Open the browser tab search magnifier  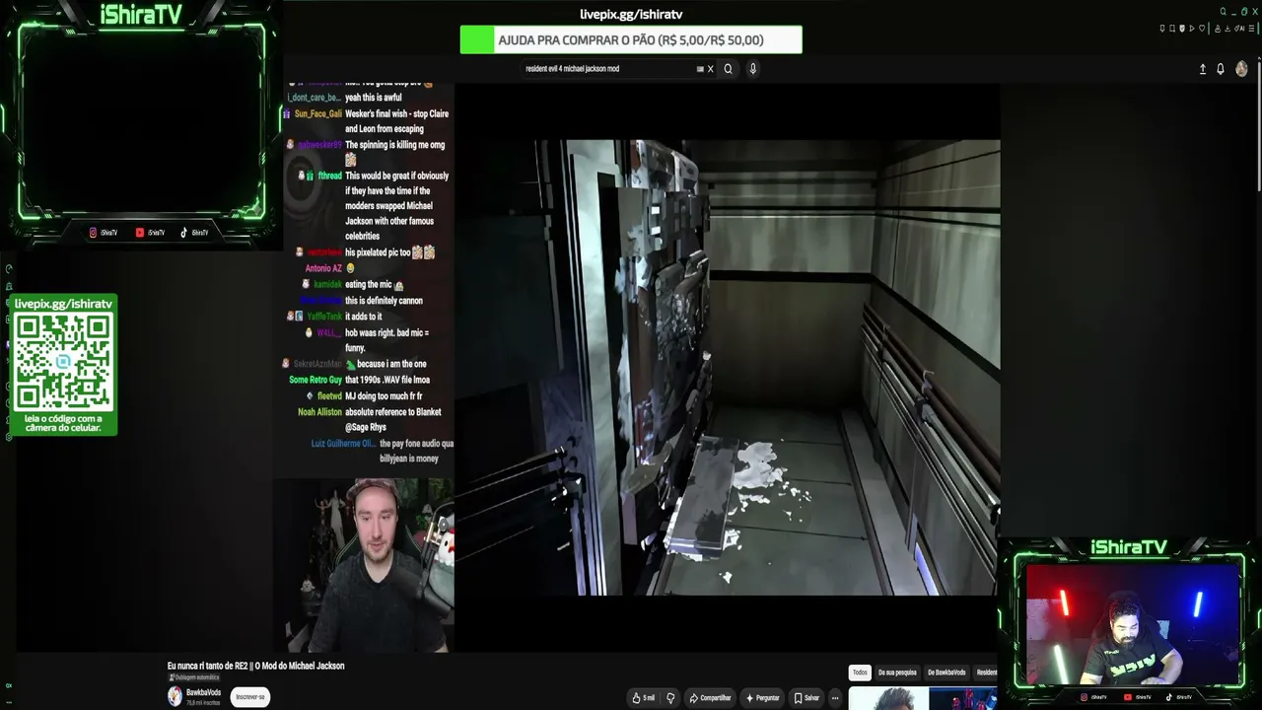tap(1223, 12)
